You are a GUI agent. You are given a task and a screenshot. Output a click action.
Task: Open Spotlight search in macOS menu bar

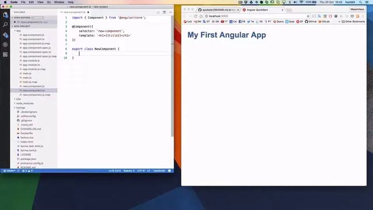[x=361, y=2]
